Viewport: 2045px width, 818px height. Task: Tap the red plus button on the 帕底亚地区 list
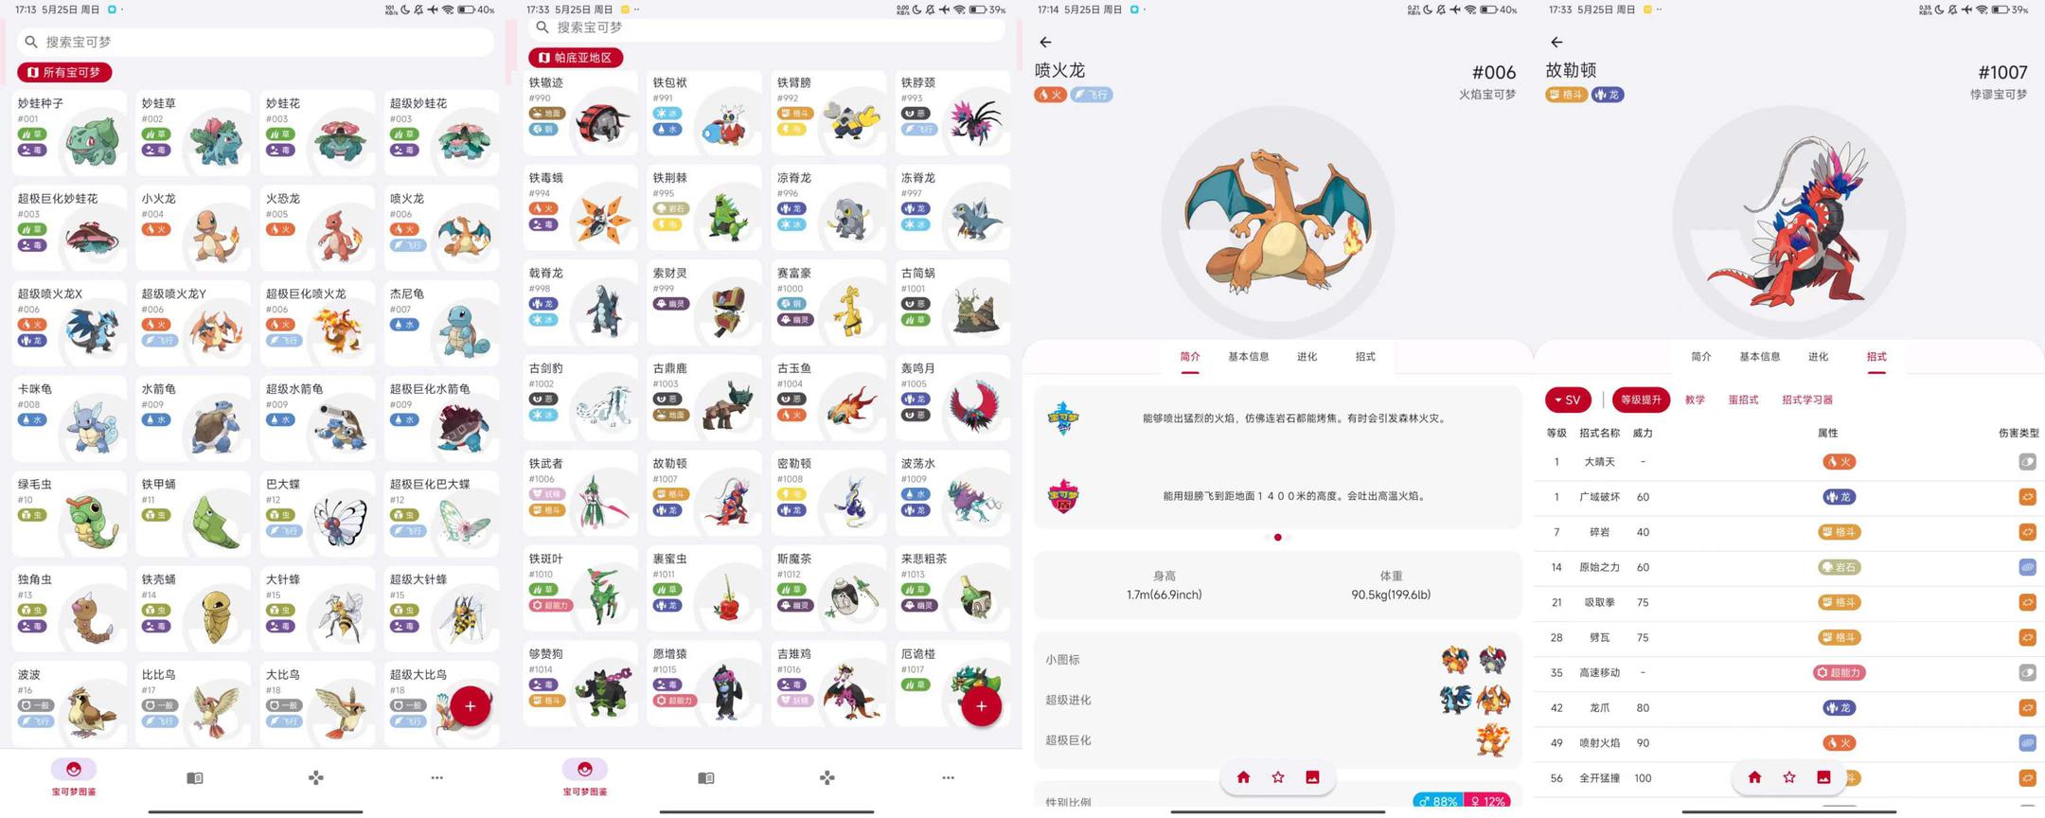pos(982,706)
